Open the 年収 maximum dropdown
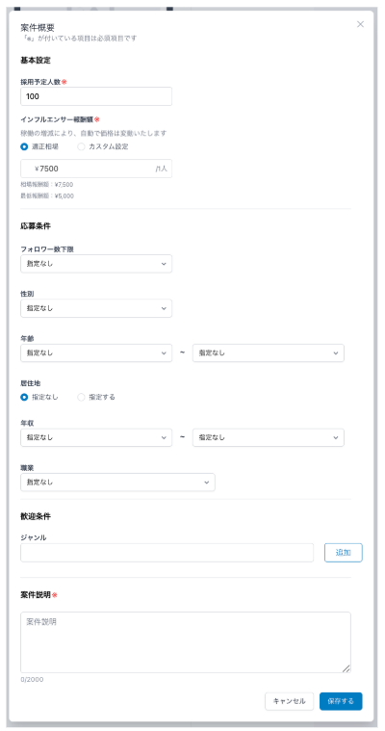 click(x=269, y=438)
